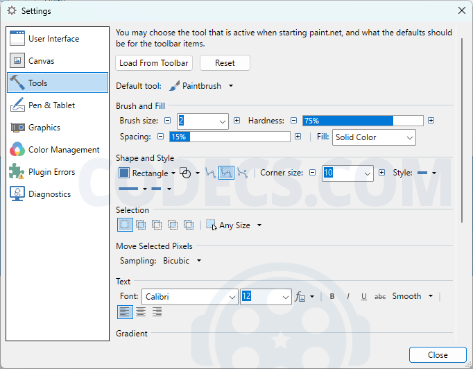
Task: Select the Intersect selection mode icon
Action: (x=173, y=225)
